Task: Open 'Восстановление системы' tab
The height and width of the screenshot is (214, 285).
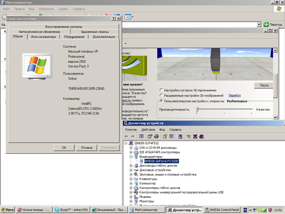Action: (64, 26)
